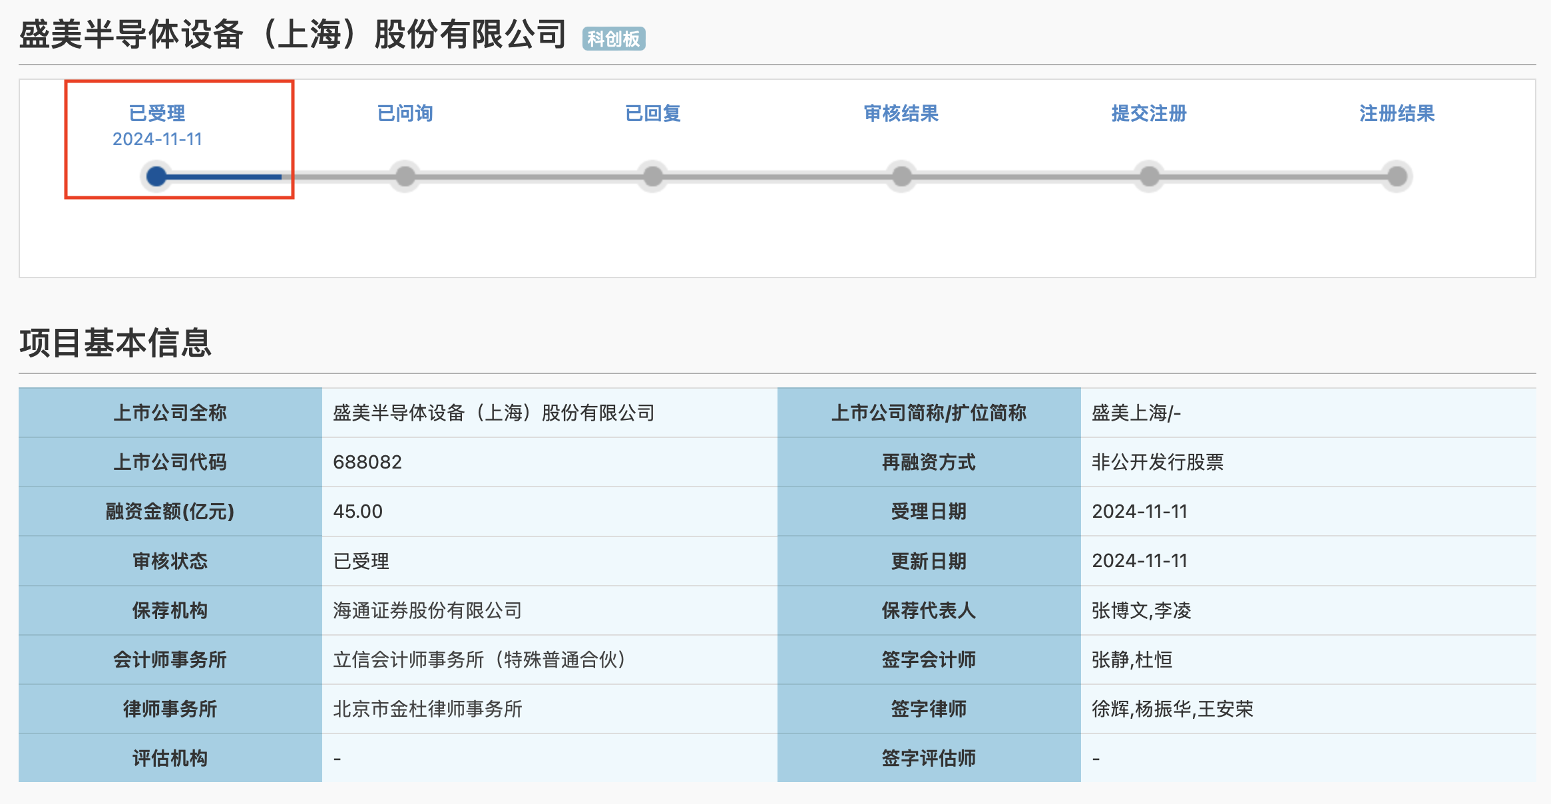
Task: Click the 非公开发行股票 value
Action: click(1158, 462)
